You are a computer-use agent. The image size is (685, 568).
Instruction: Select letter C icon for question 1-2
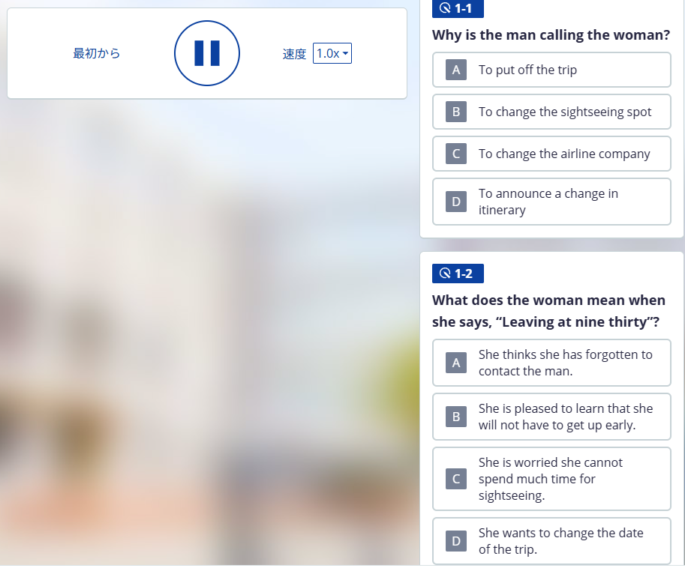(456, 479)
